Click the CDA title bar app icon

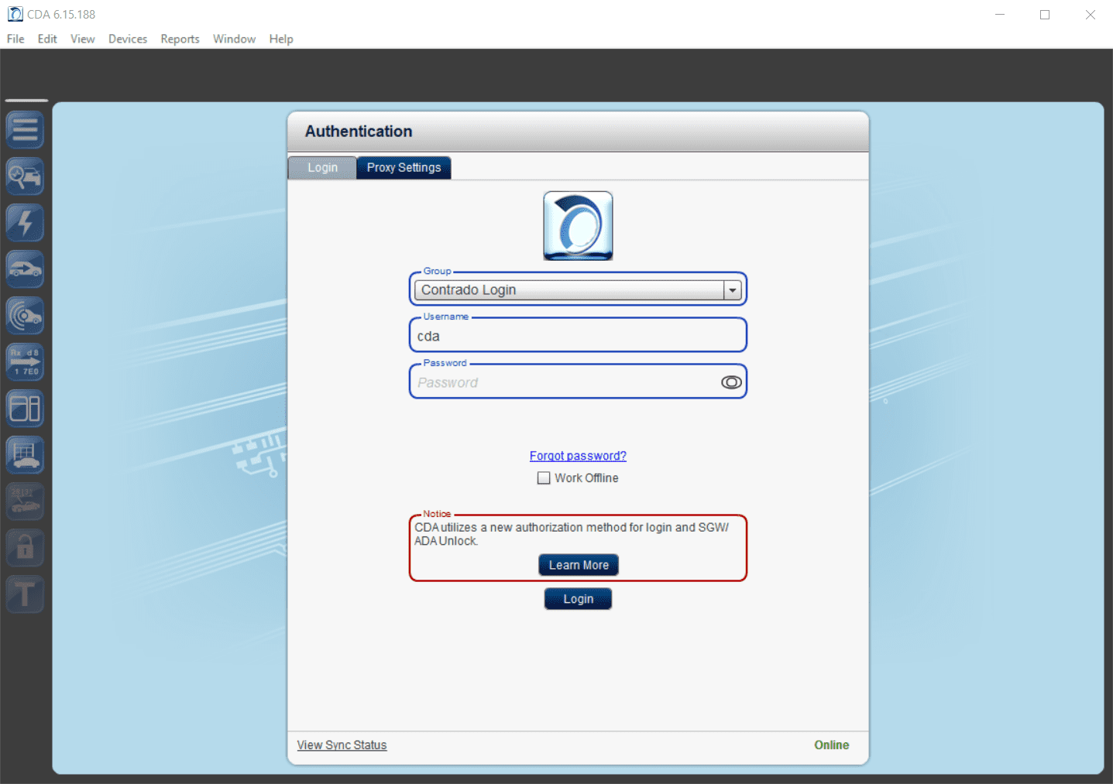click(15, 14)
